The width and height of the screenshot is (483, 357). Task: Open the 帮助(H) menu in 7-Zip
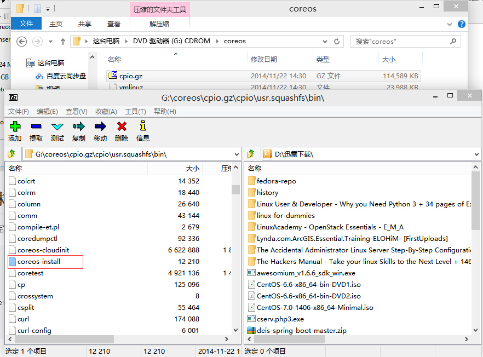click(x=165, y=112)
